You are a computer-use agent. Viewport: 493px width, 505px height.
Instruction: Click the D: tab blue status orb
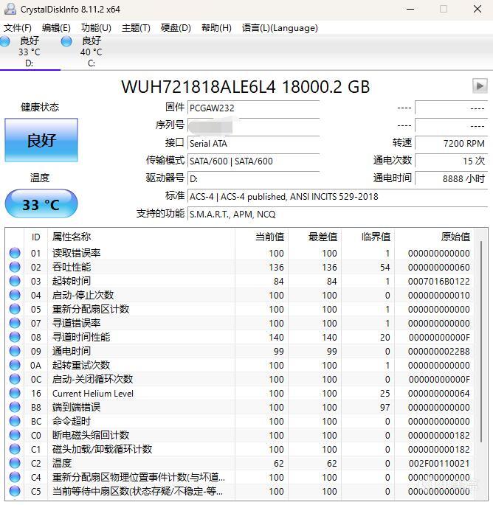[x=4, y=41]
